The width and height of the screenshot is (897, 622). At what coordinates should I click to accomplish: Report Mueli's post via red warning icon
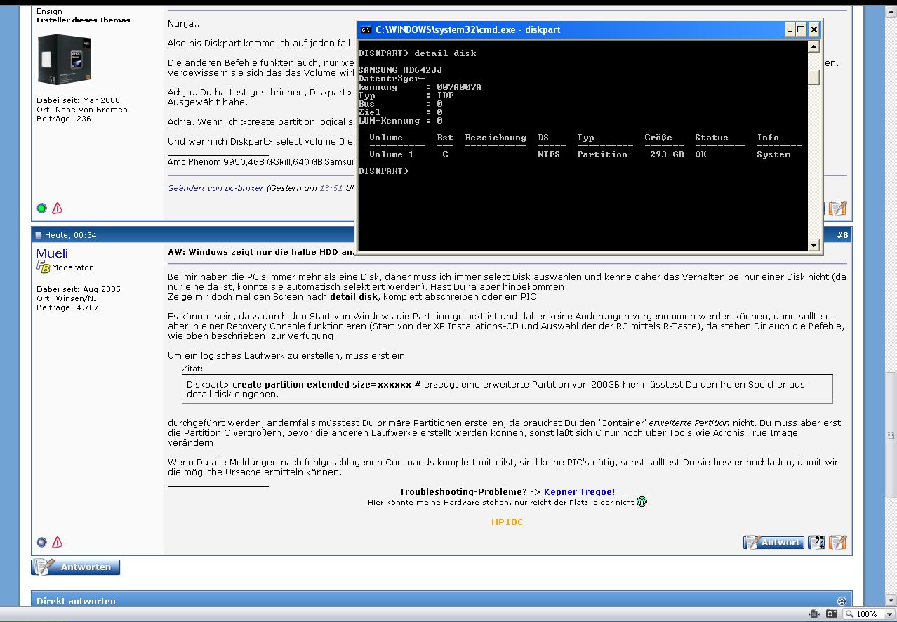(x=58, y=542)
